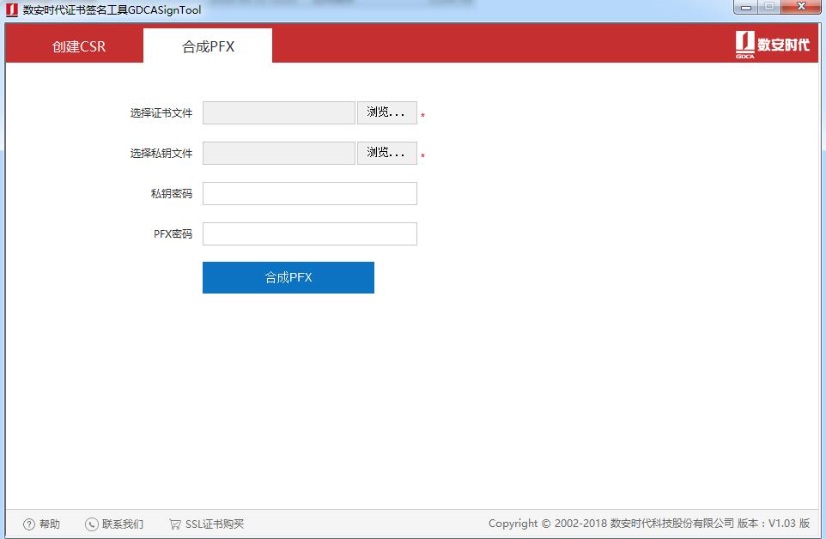The height and width of the screenshot is (539, 826).
Task: Open the 帮助 help link
Action: [48, 524]
